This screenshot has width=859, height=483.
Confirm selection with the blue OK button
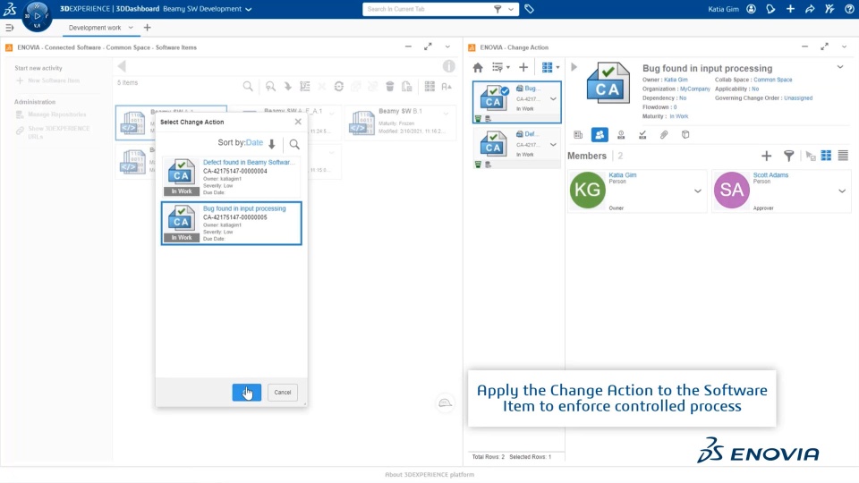[x=247, y=392]
